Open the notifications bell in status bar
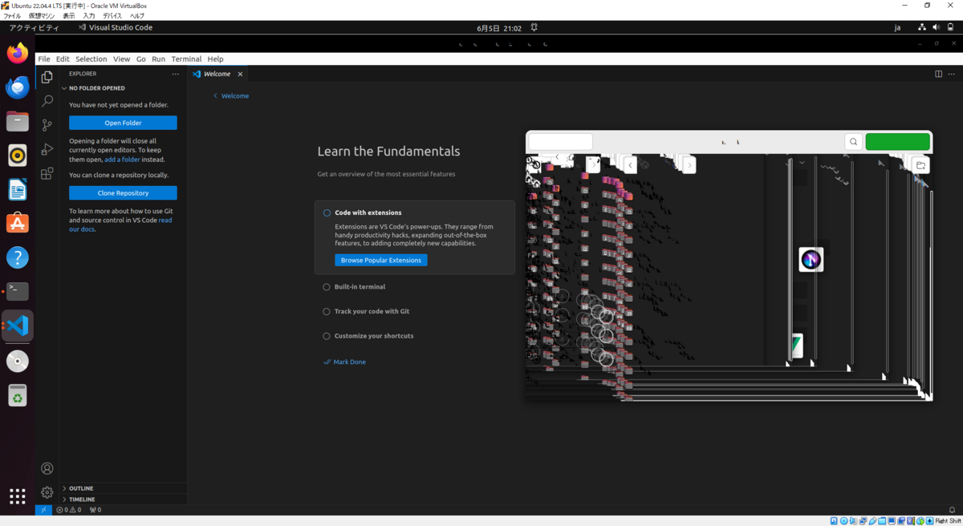 coord(952,510)
